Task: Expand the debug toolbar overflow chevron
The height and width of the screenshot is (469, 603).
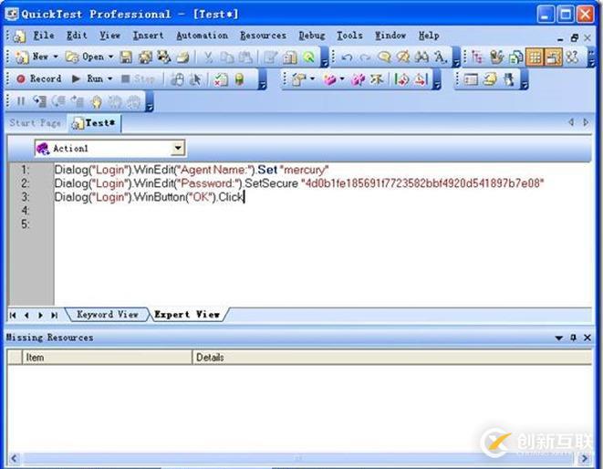Action: pos(150,102)
